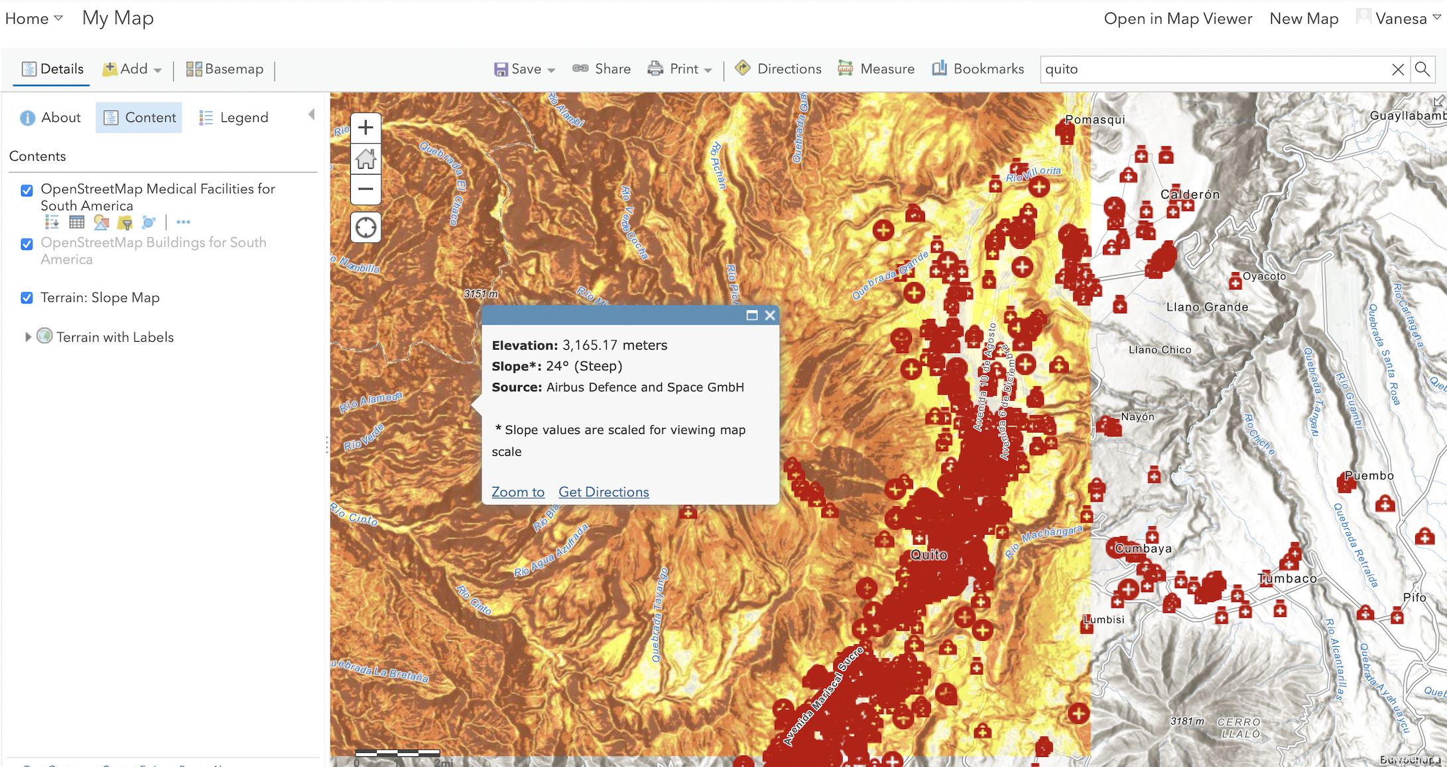Image resolution: width=1447 pixels, height=767 pixels.
Task: Click the Zoom to link in popup
Action: (x=518, y=492)
